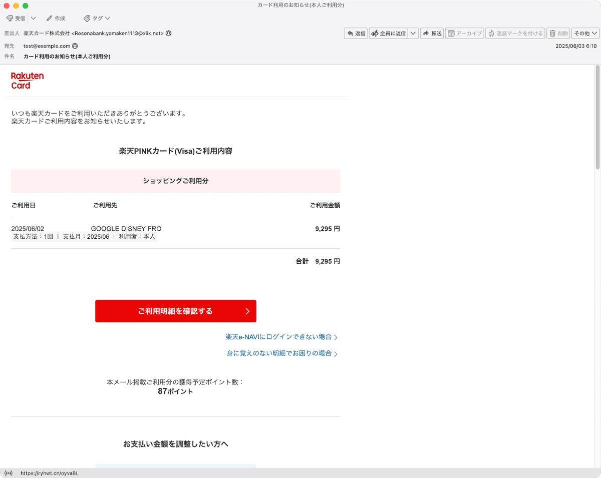Open the その他 menu

point(584,33)
